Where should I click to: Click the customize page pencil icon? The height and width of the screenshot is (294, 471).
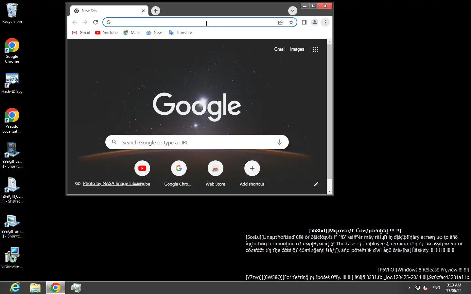click(316, 184)
